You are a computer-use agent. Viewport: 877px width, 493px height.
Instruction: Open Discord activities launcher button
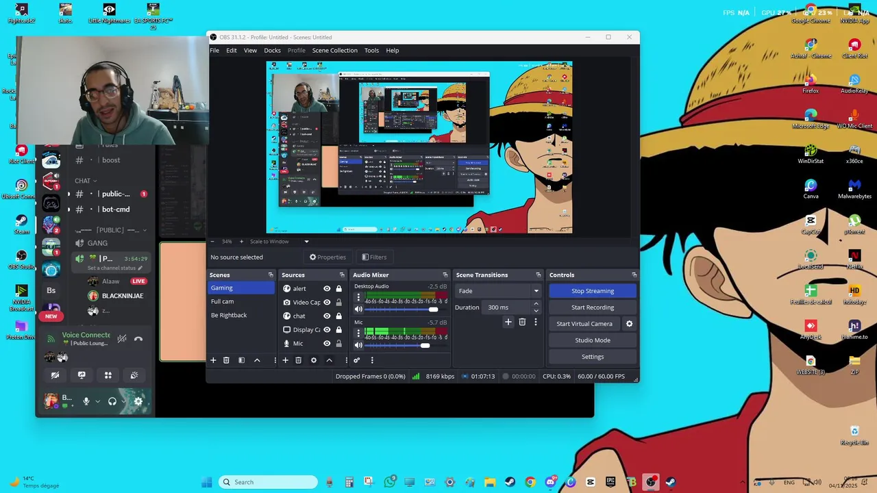[x=108, y=375]
